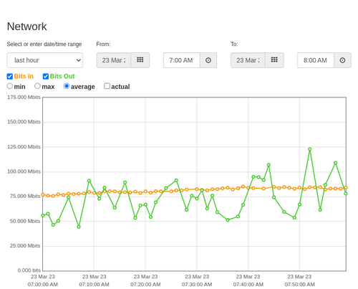The height and width of the screenshot is (289, 358).
Task: Click the To time field showing 8:00 AM
Action: tap(316, 60)
